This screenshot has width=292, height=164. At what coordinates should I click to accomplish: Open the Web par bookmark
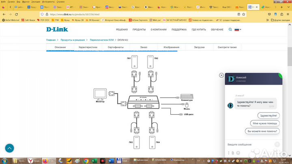tap(155, 20)
